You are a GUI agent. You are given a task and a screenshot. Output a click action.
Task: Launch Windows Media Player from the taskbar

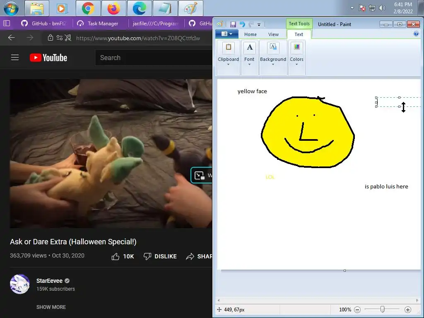pos(62,8)
